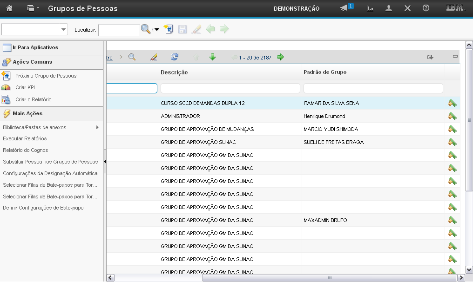Click the table filter magnifier icon
The image size is (473, 282).
pos(132,57)
